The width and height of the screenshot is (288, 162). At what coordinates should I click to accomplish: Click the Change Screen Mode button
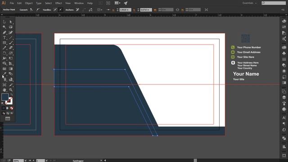[8, 119]
